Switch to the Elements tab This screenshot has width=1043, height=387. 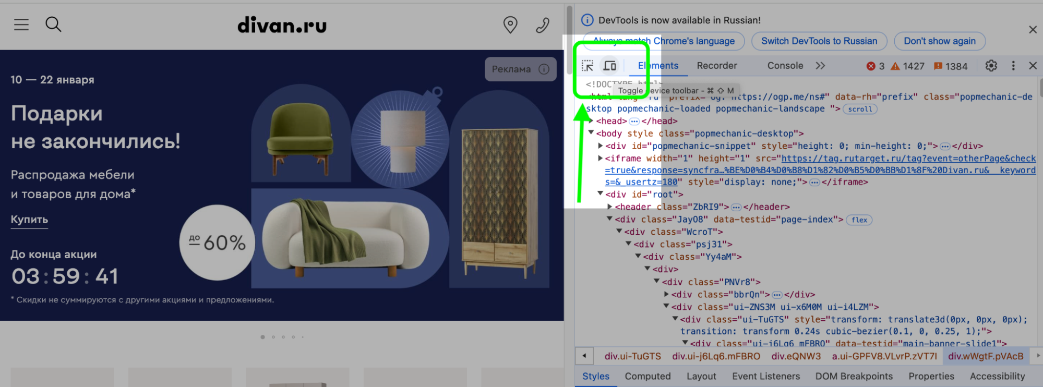tap(658, 66)
